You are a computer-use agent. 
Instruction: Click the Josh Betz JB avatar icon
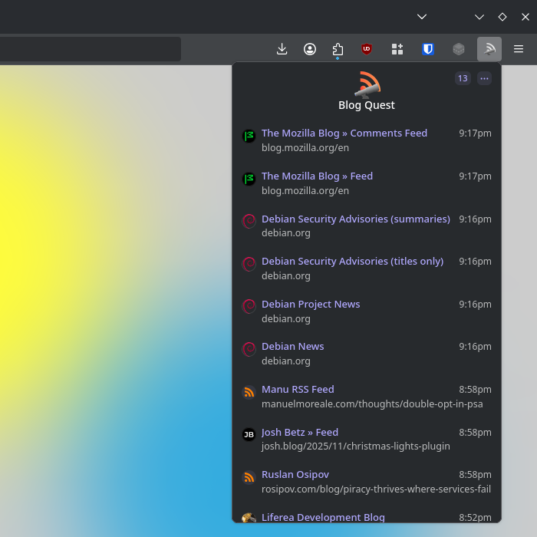[x=249, y=435]
